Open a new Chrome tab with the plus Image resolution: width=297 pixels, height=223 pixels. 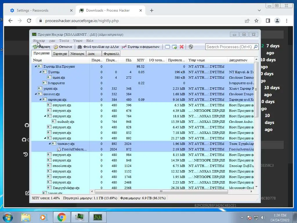coord(151,10)
